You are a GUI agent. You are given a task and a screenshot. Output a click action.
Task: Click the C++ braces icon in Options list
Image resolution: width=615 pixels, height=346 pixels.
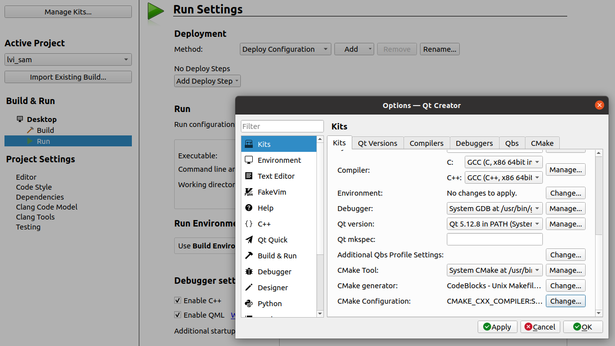point(249,224)
